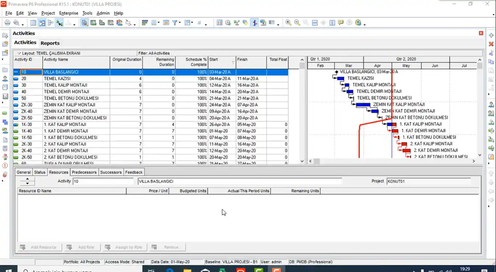
Task: Click the Zoom Out magnifier
Action: [x=297, y=23]
